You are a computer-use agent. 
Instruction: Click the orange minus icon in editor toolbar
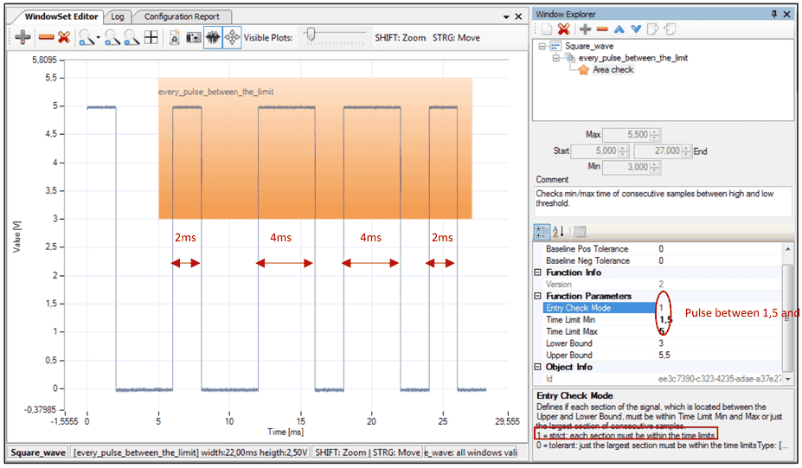pos(46,37)
